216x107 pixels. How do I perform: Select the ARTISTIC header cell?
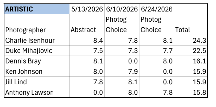pyautogui.click(x=37, y=9)
